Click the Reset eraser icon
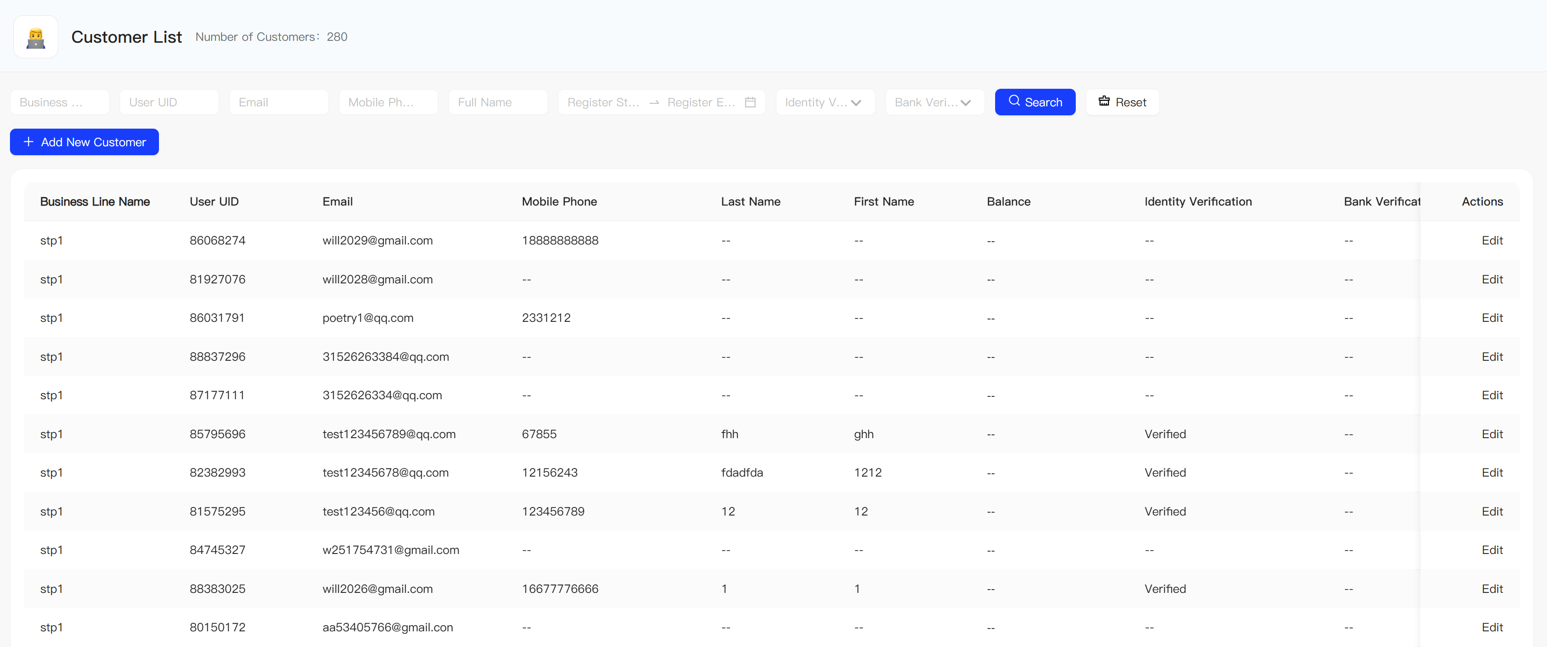The height and width of the screenshot is (647, 1547). [1104, 101]
